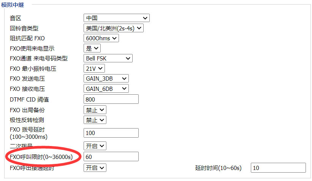
Task: Click the DTMF CID 阈值 input field
Action: (111, 99)
